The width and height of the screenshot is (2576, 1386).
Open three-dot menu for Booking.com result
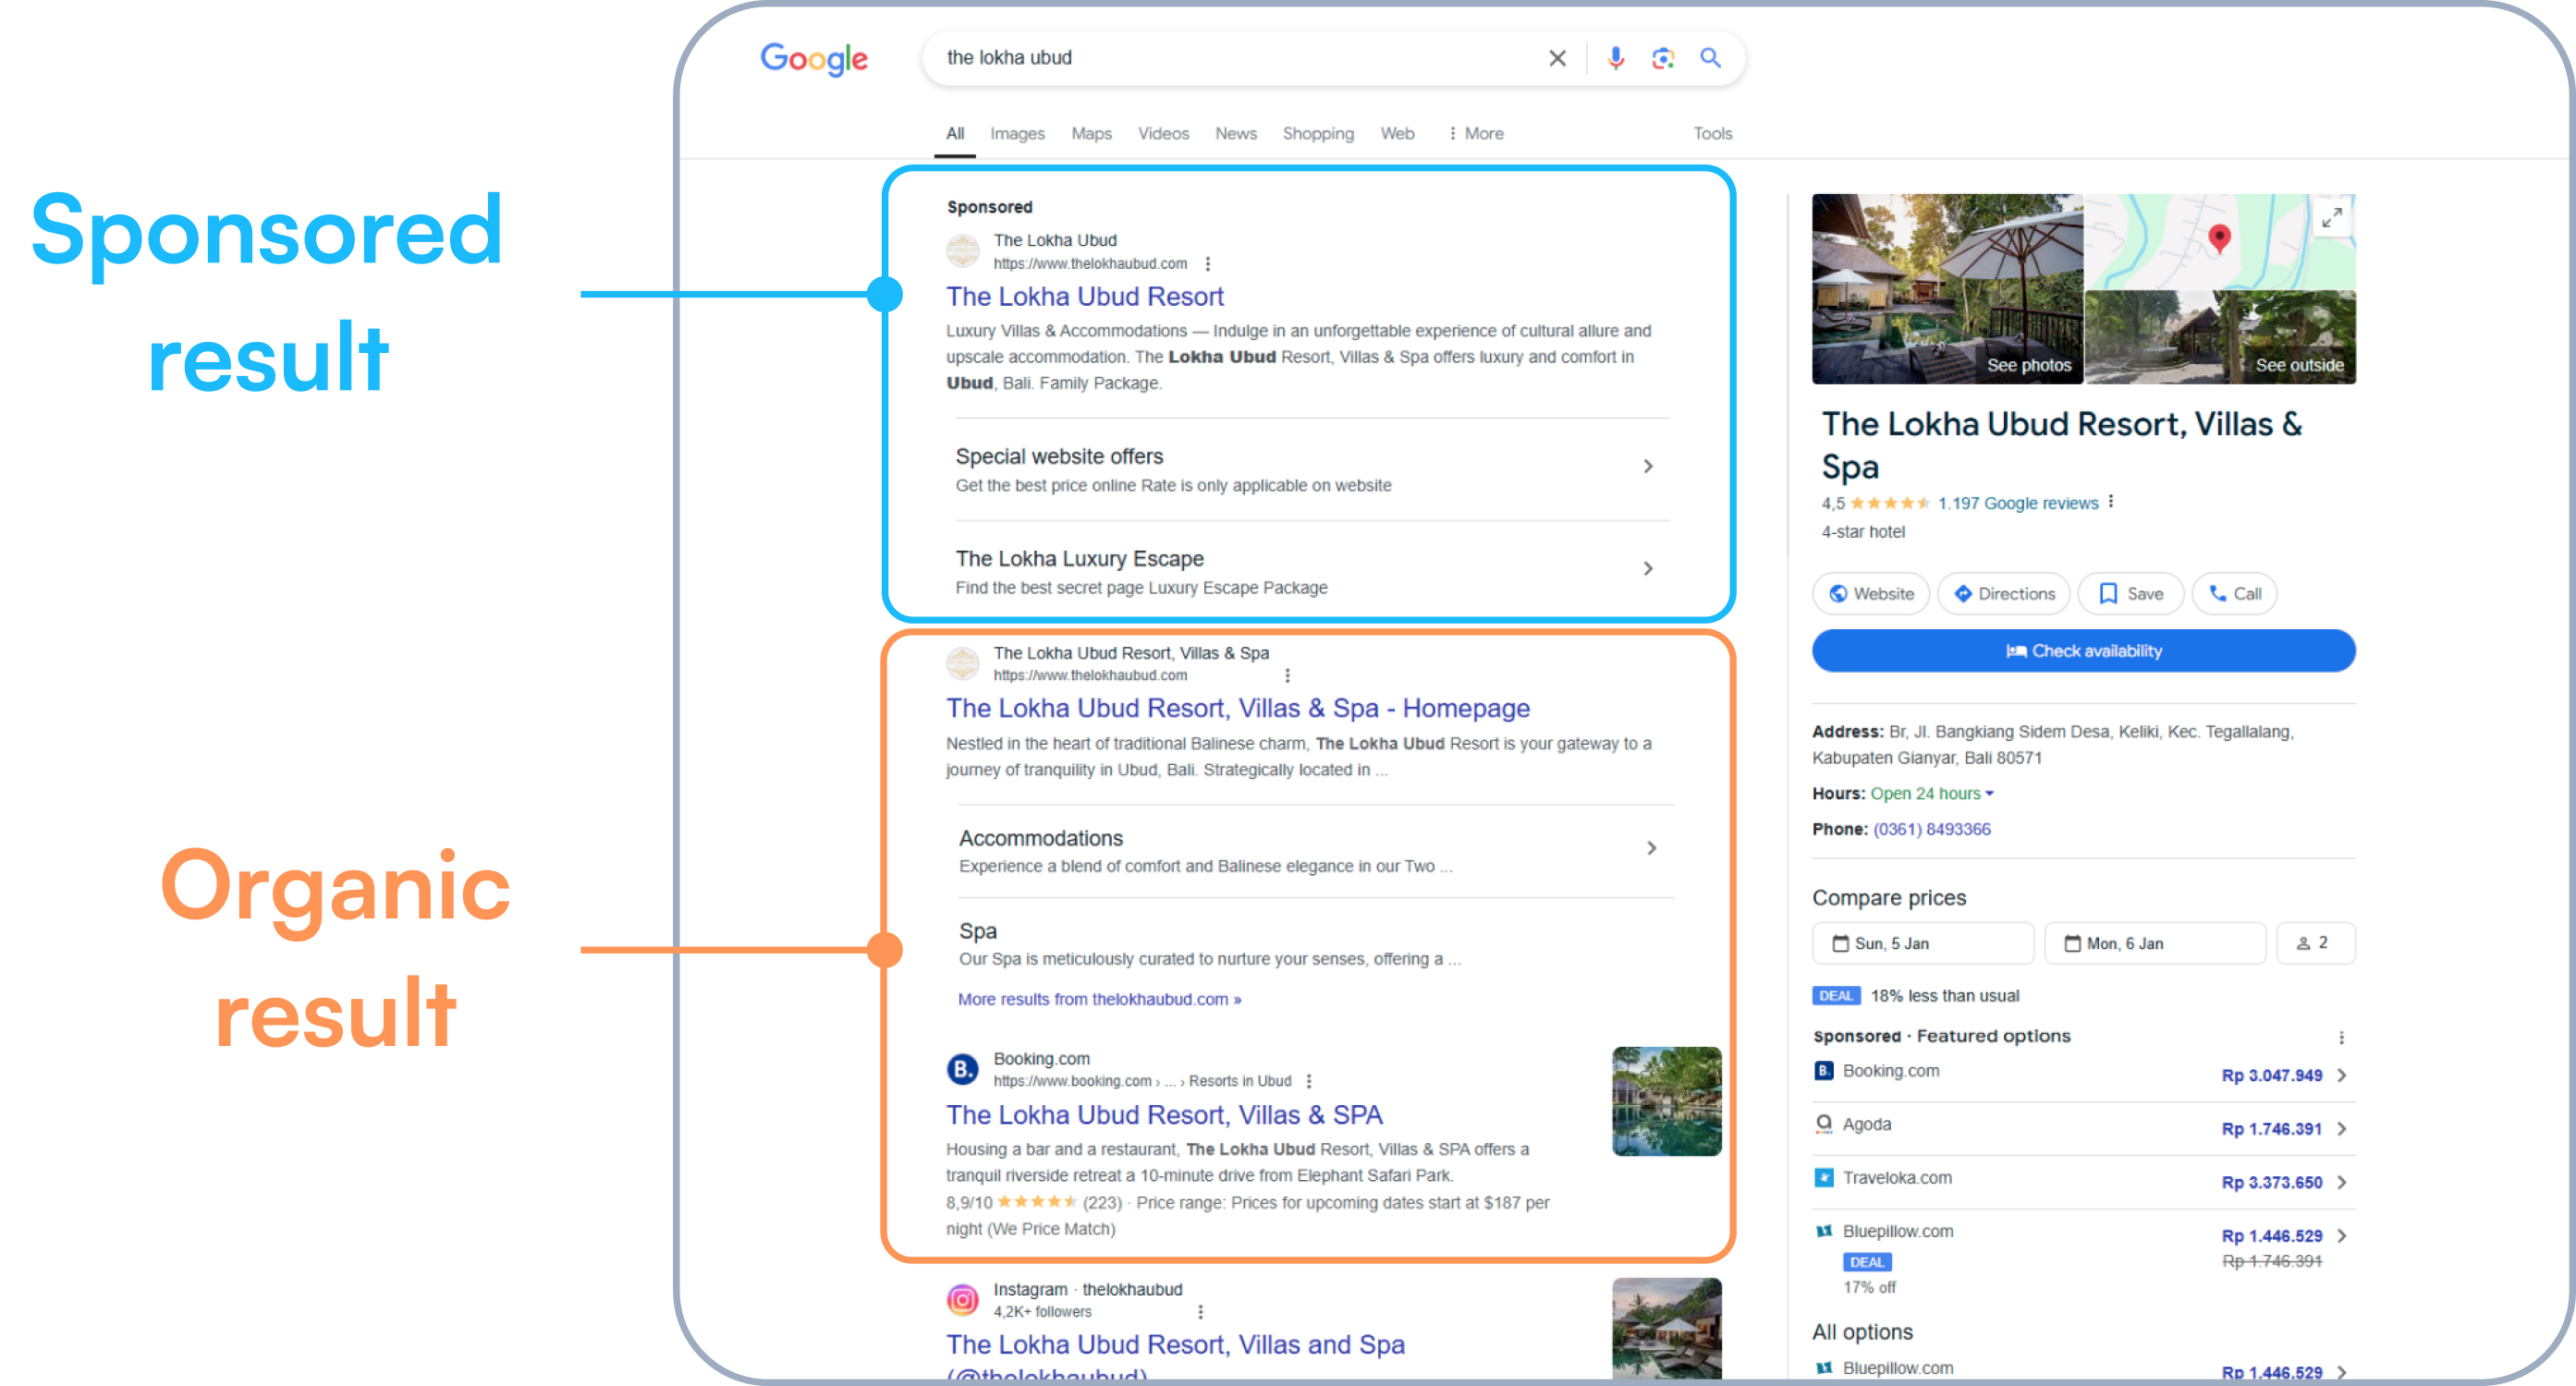tap(1309, 1081)
